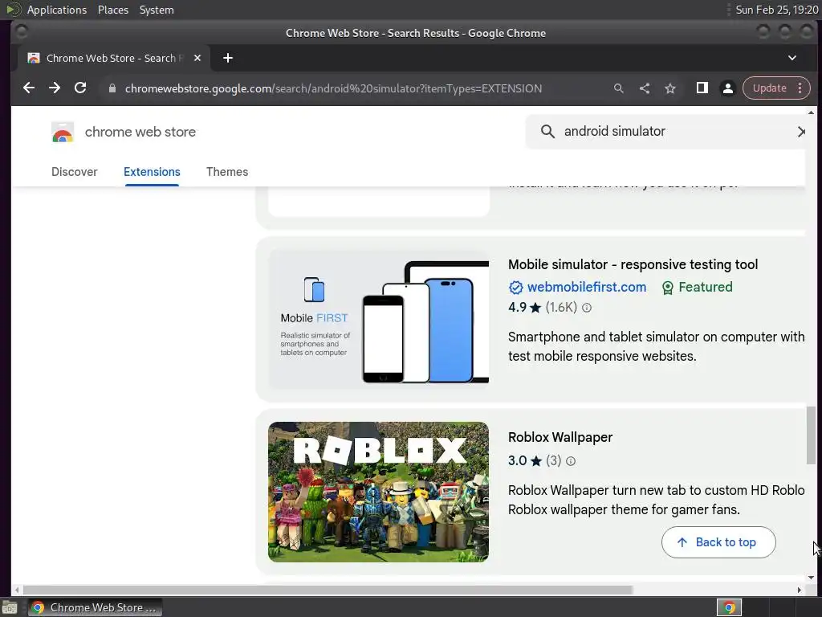Click the address bar URL text
822x617 pixels.
pyautogui.click(x=333, y=88)
